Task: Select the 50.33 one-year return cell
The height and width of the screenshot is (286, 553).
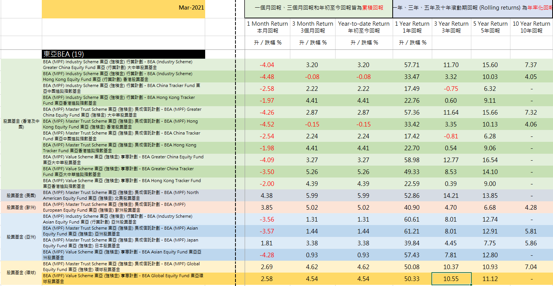Action: (x=412, y=279)
